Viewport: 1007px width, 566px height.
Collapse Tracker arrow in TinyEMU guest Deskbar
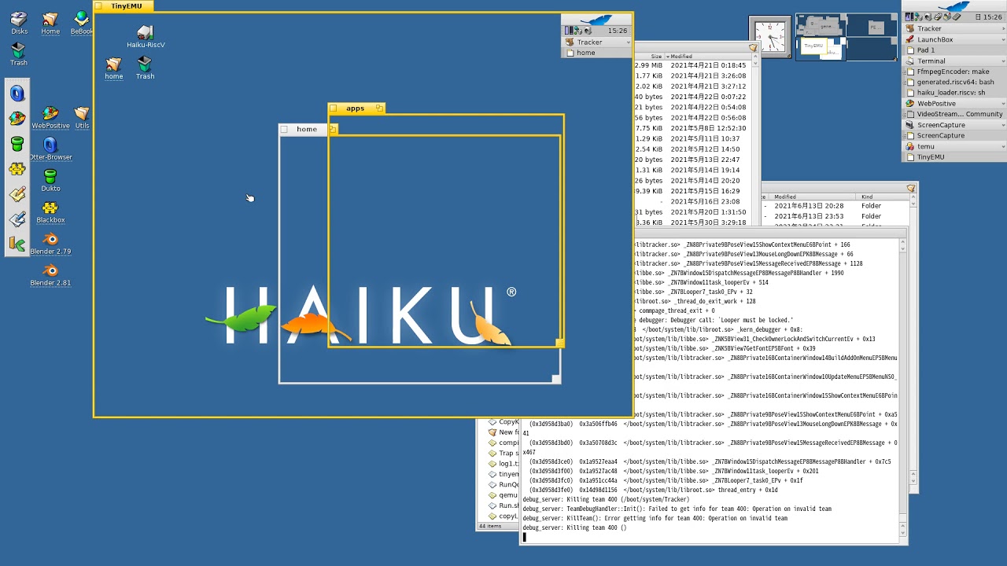click(x=628, y=42)
